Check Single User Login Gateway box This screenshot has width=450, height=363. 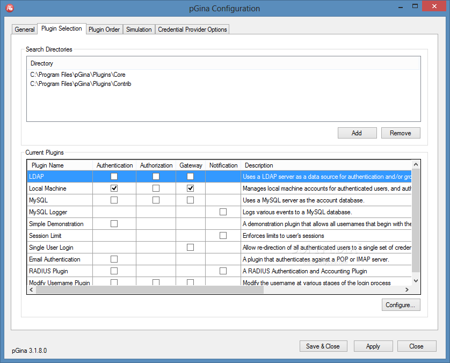[190, 247]
